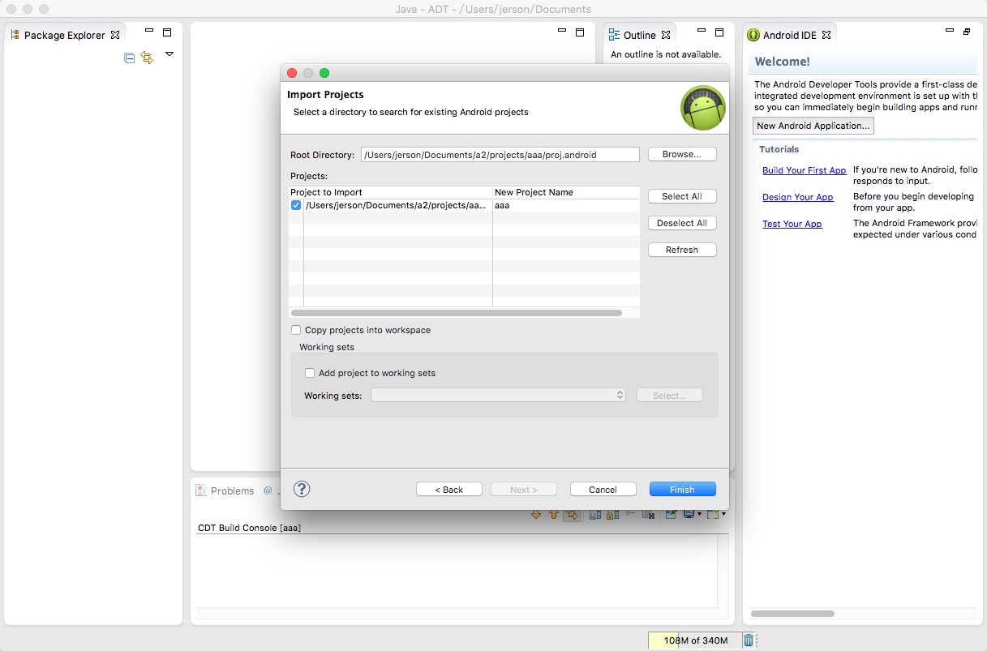Open the Test Your App tutorial link
This screenshot has width=987, height=651.
click(792, 224)
